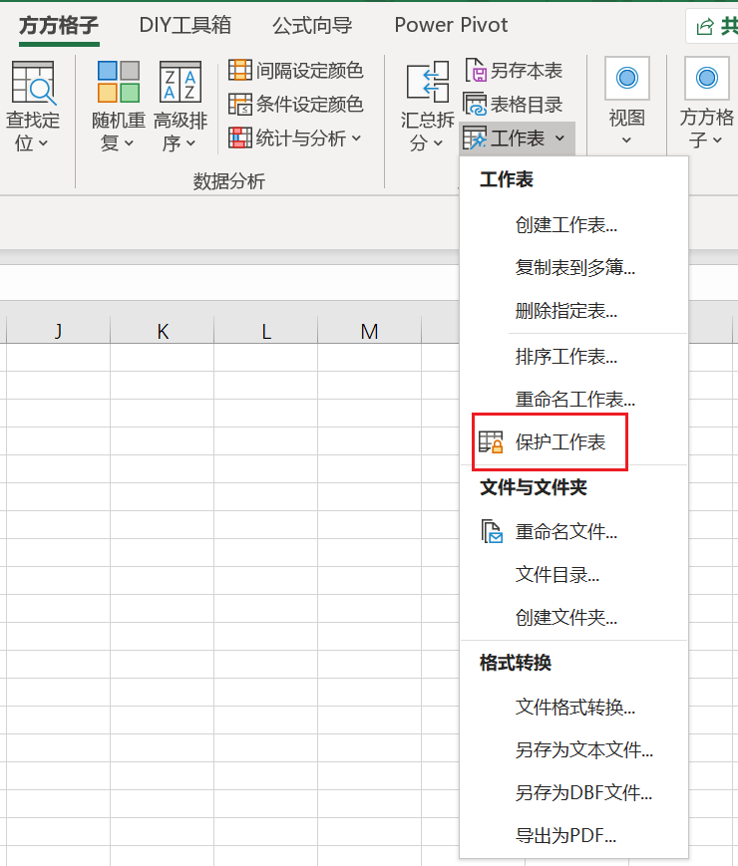Click the 表格目录 button label

527,105
